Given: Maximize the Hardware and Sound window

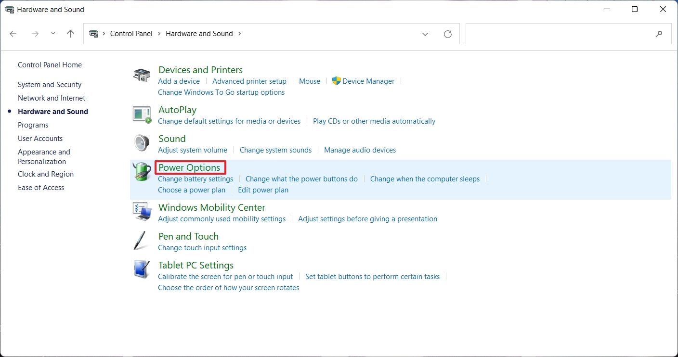Looking at the screenshot, I should [635, 9].
